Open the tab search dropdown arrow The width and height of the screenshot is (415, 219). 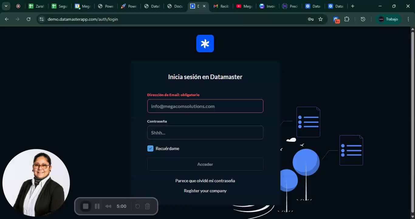[6, 6]
